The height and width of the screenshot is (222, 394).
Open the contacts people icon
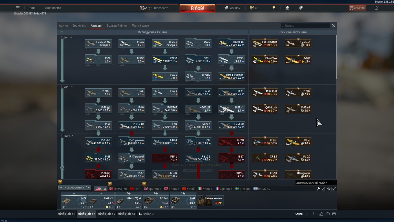(x=321, y=214)
